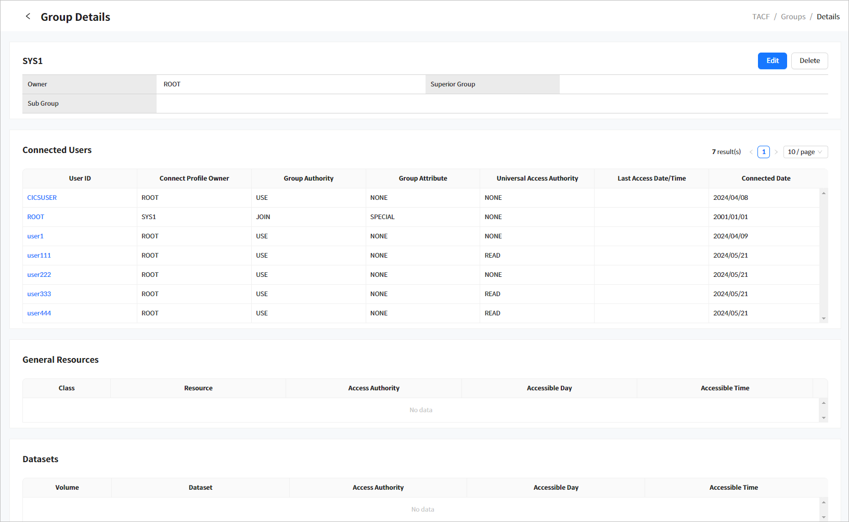Open user444 link
The height and width of the screenshot is (522, 849).
point(39,313)
